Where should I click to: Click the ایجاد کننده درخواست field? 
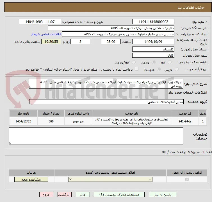coord(118,34)
